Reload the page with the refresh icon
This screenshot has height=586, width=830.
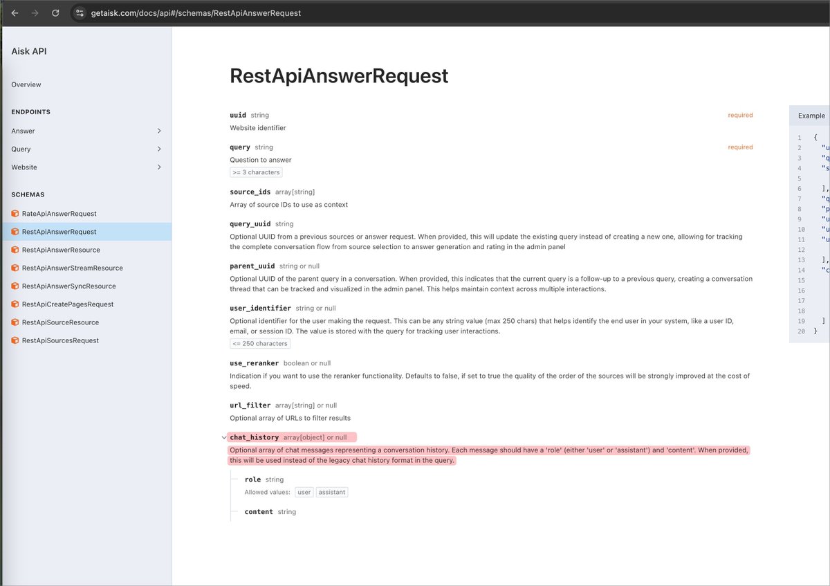[55, 13]
